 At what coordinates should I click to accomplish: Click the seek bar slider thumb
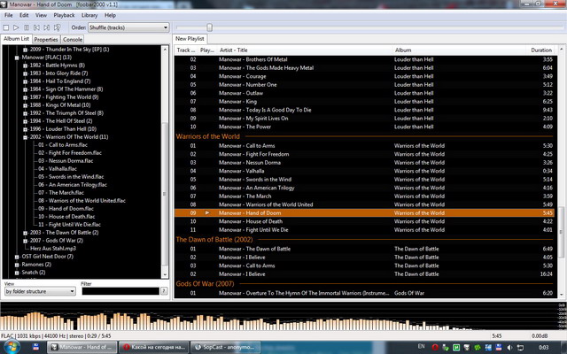(x=209, y=27)
